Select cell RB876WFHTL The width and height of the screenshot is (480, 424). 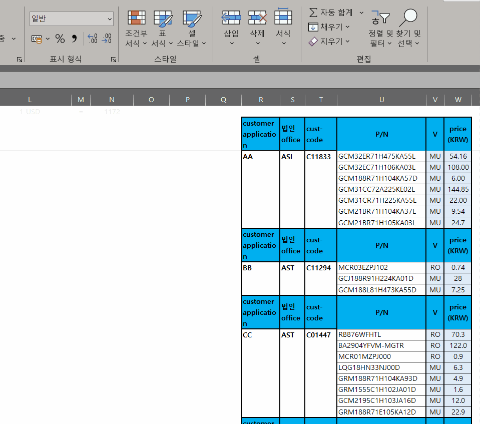tap(381, 334)
